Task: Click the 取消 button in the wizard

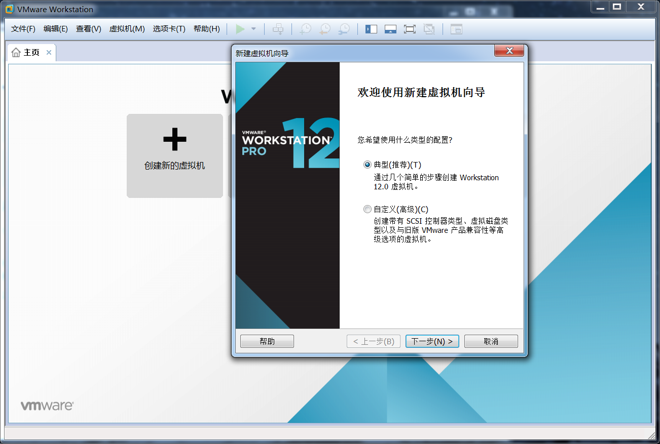Action: click(x=491, y=341)
